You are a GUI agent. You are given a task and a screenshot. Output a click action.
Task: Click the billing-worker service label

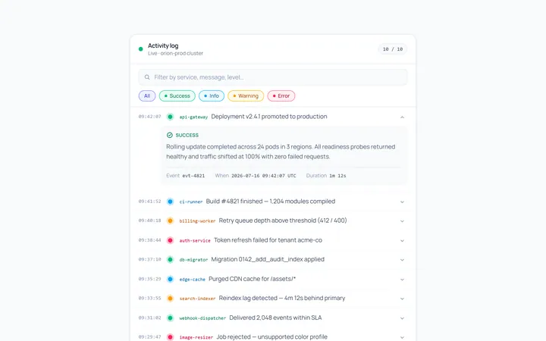point(197,221)
